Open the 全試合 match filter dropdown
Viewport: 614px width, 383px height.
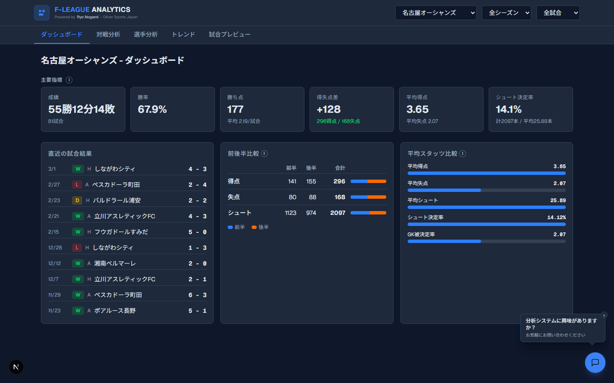(558, 13)
